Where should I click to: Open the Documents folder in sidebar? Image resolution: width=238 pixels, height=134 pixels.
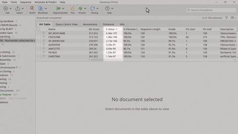7,91
